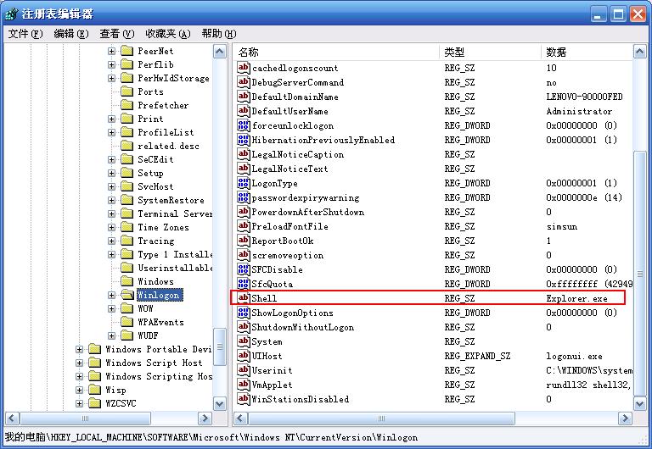Screen dimensions: 652x449
Task: Expand the PeerNet key
Action: click(111, 51)
